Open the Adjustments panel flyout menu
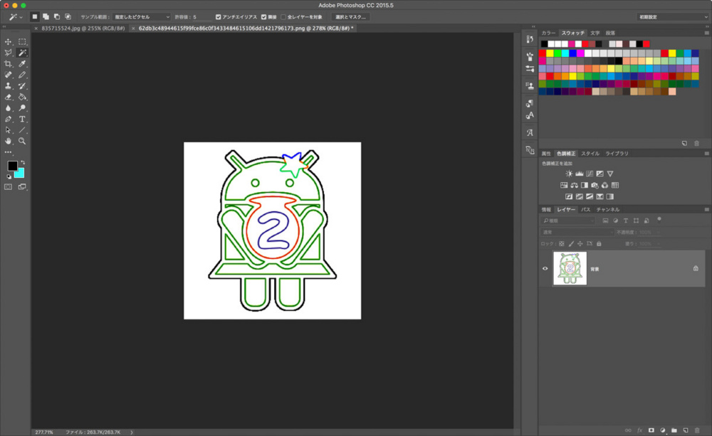This screenshot has width=712, height=436. (706, 154)
